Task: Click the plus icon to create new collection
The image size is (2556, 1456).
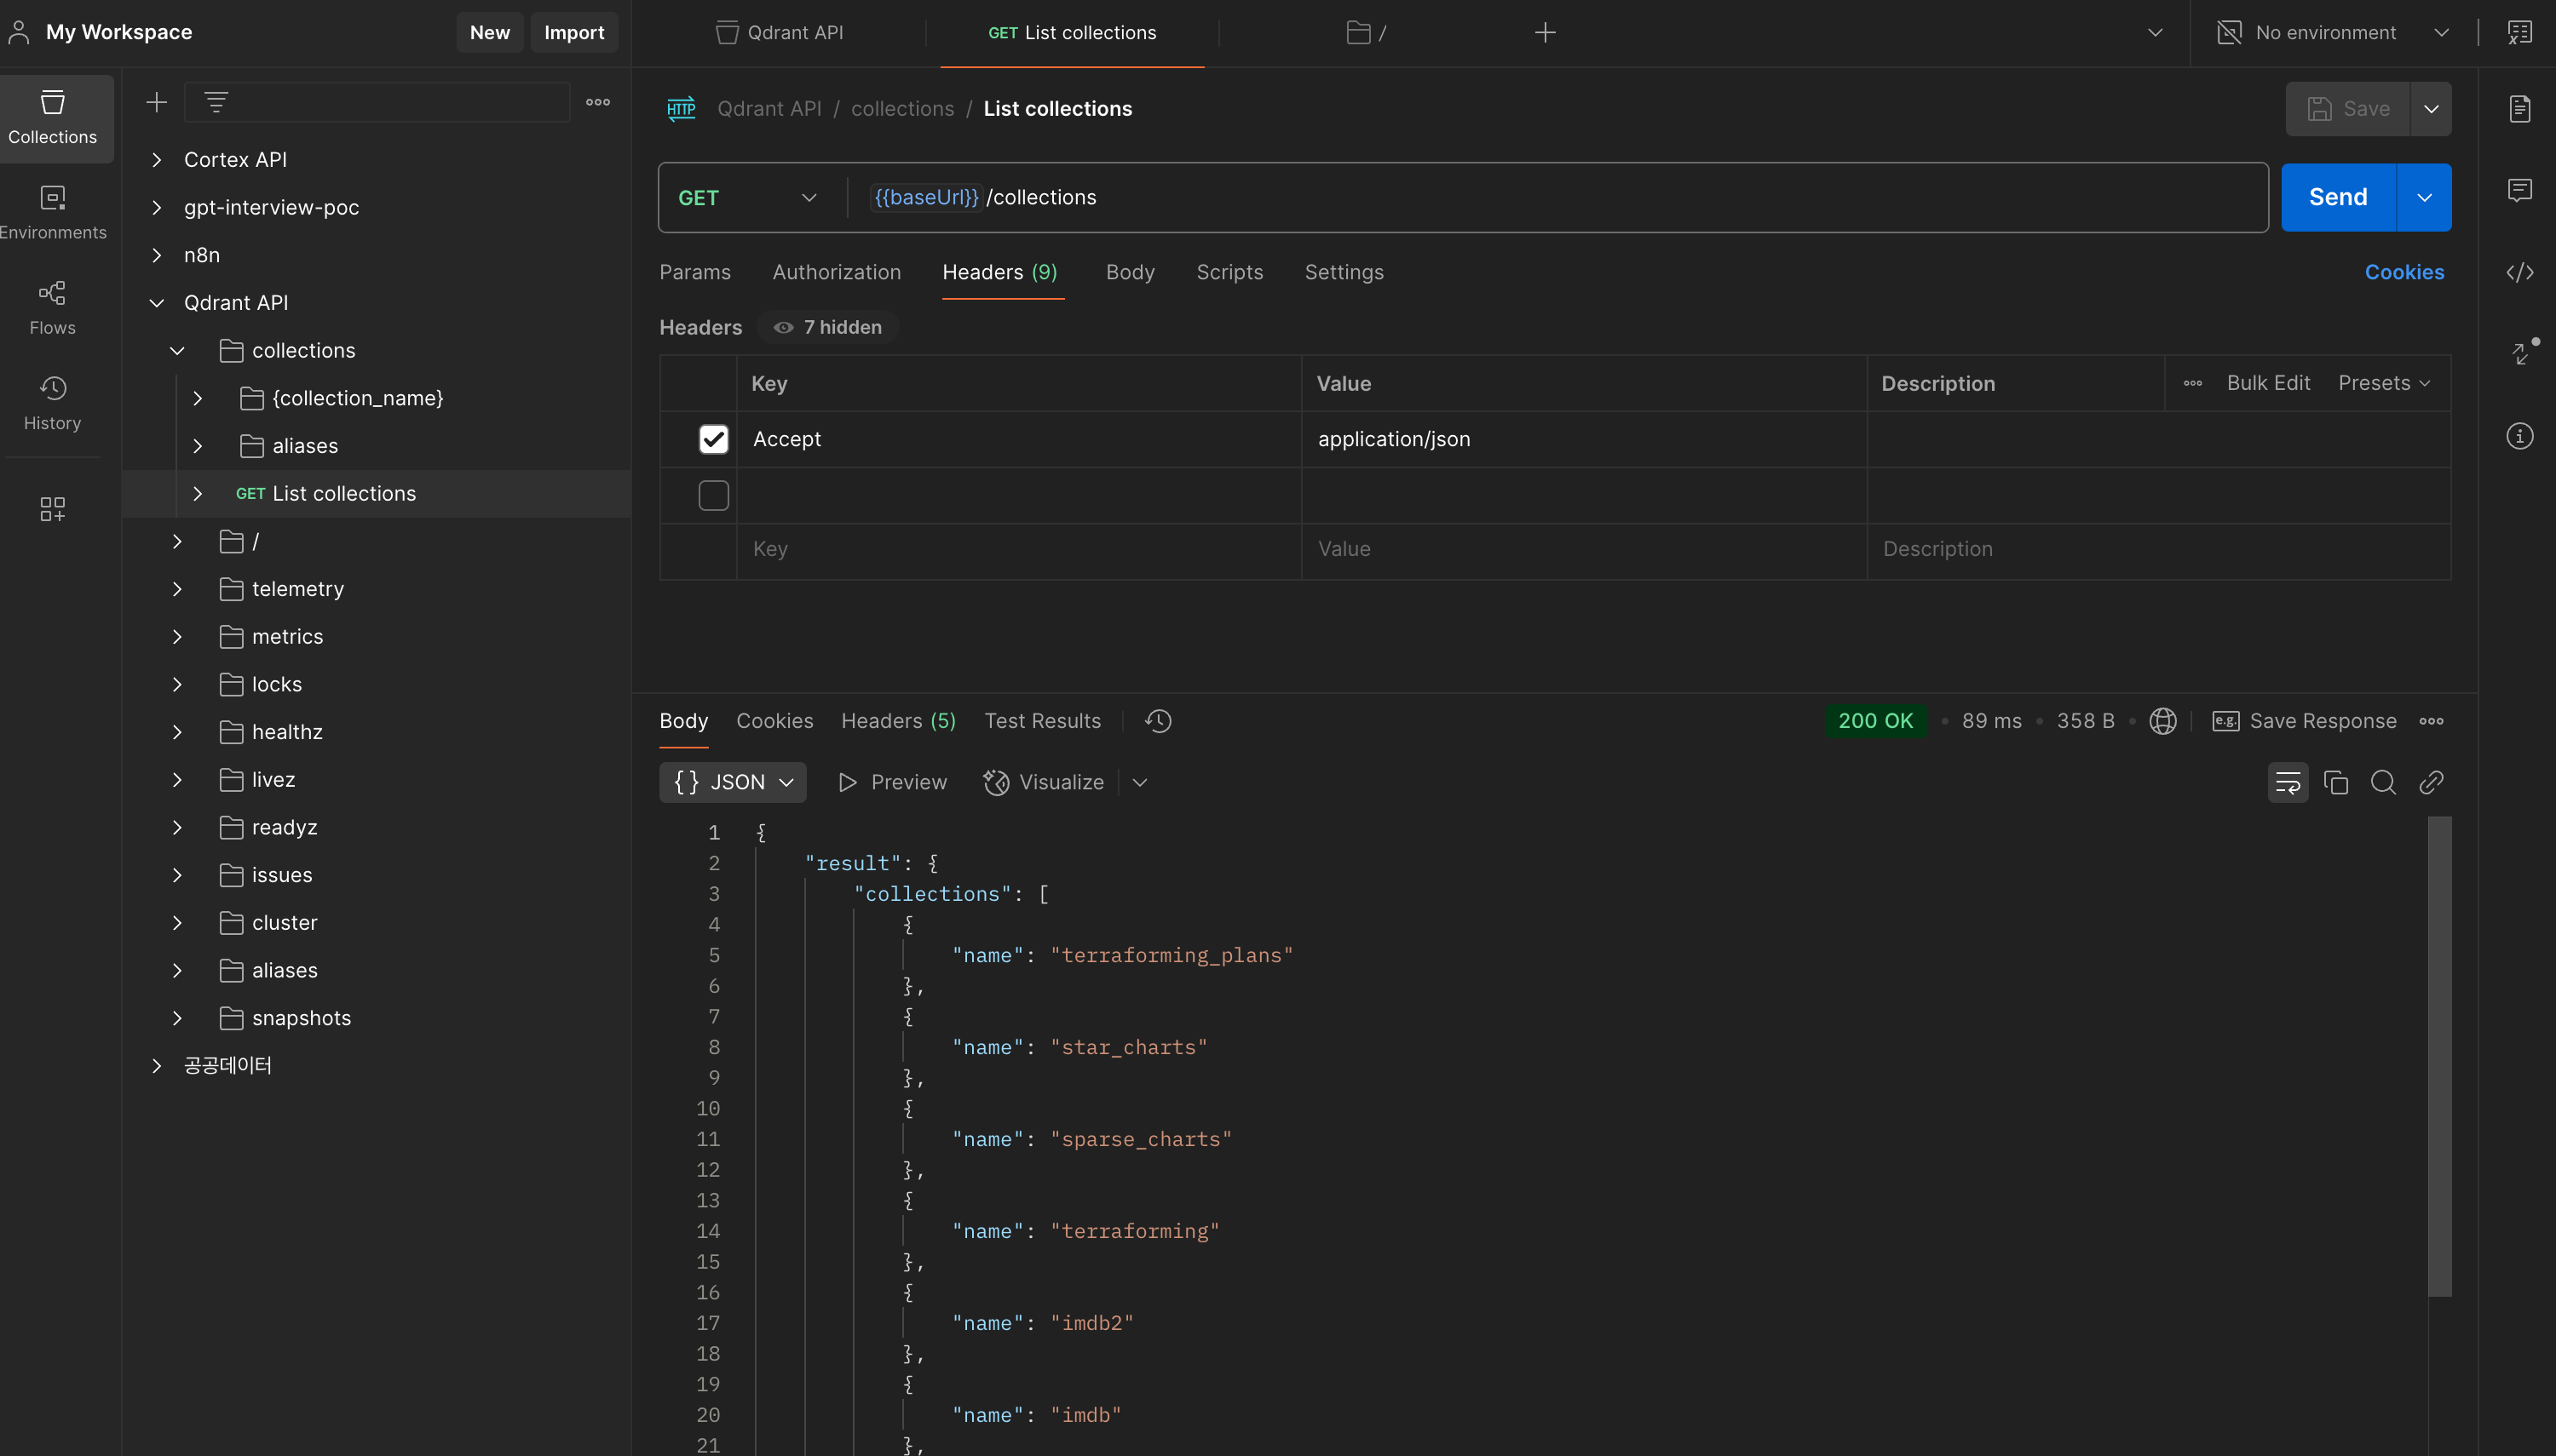Action: [x=156, y=102]
